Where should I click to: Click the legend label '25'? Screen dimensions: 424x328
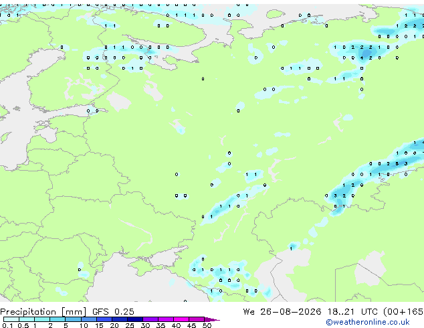click(x=130, y=325)
